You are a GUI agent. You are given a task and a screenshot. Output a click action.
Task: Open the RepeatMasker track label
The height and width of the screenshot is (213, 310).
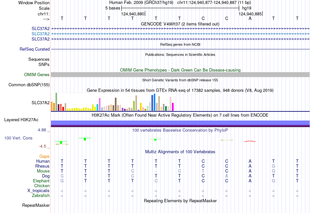click(36, 205)
